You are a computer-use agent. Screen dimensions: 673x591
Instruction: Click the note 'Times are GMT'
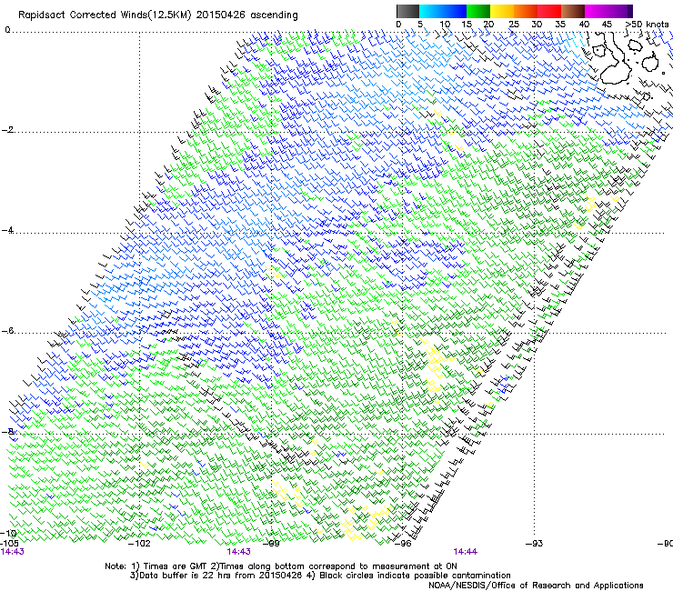pyautogui.click(x=176, y=566)
